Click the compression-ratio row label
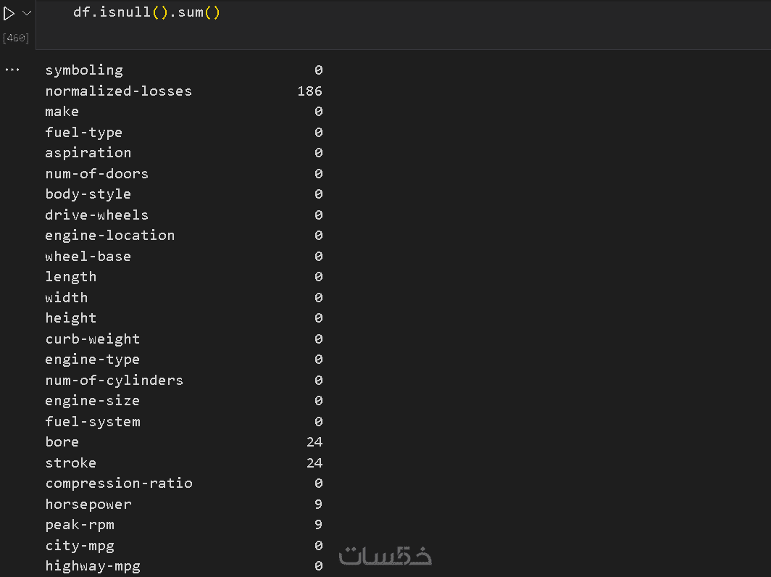 click(x=119, y=483)
